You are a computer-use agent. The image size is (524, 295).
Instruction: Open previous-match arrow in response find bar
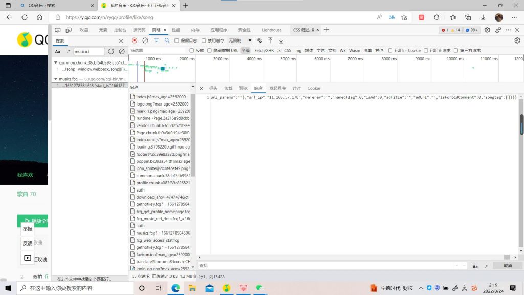tap(457, 266)
